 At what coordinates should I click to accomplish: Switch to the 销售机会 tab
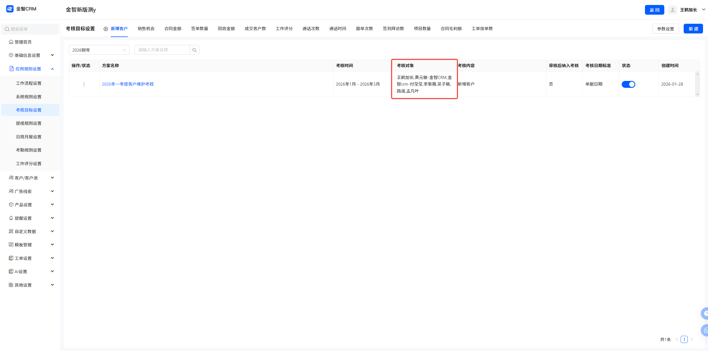click(146, 29)
